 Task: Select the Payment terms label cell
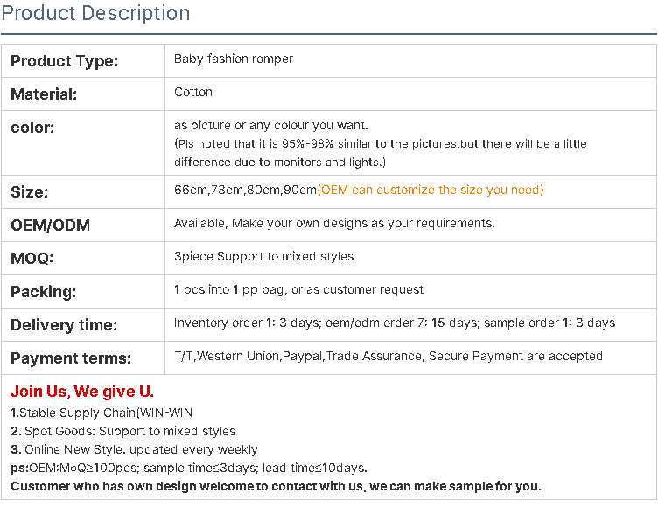83,358
